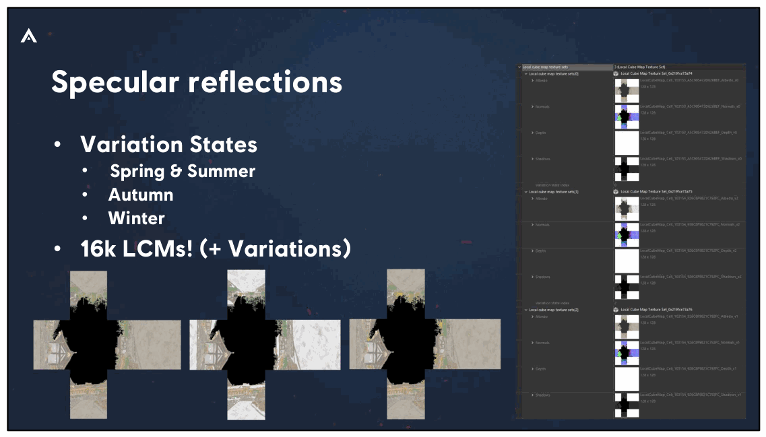
Task: Click the cube icon beside Texture Set_0x219fce73a74
Action: [616, 73]
